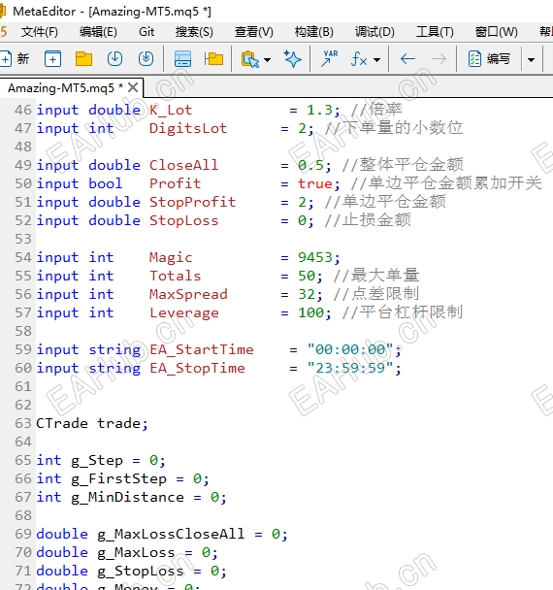Click the g_FirstStep variable
The height and width of the screenshot is (590, 553).
tap(119, 479)
